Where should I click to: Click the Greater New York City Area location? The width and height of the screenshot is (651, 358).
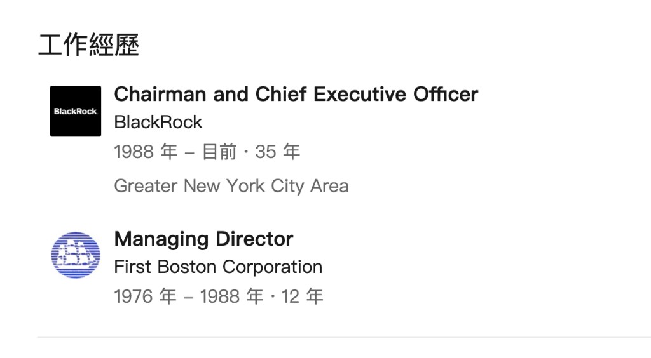click(231, 186)
